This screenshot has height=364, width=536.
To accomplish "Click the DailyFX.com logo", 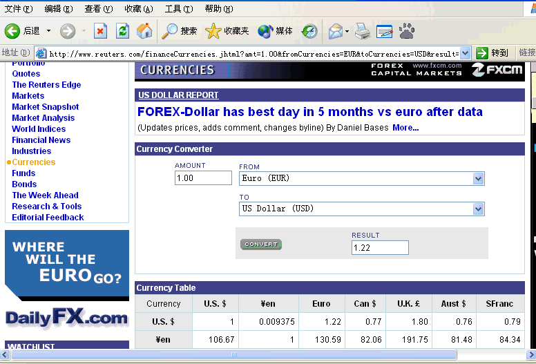I will coord(67,318).
